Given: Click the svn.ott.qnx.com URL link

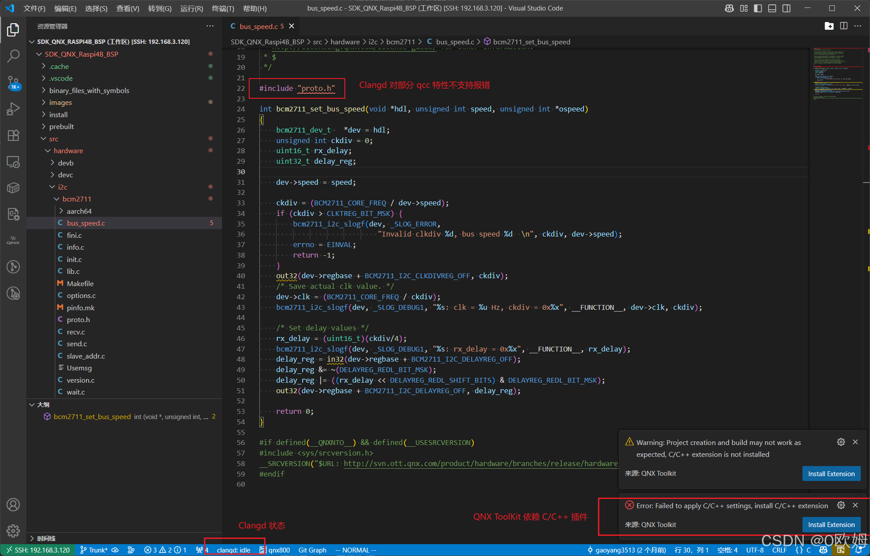Looking at the screenshot, I should pyautogui.click(x=480, y=463).
